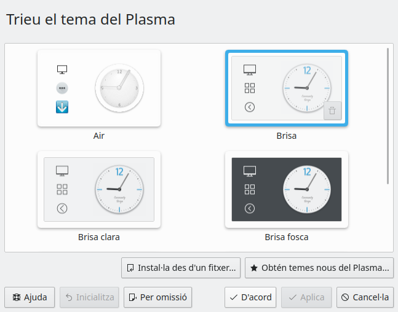This screenshot has height=312, width=398.
Task: Click the ellipsis circle icon in Air preview
Action: pyautogui.click(x=62, y=88)
